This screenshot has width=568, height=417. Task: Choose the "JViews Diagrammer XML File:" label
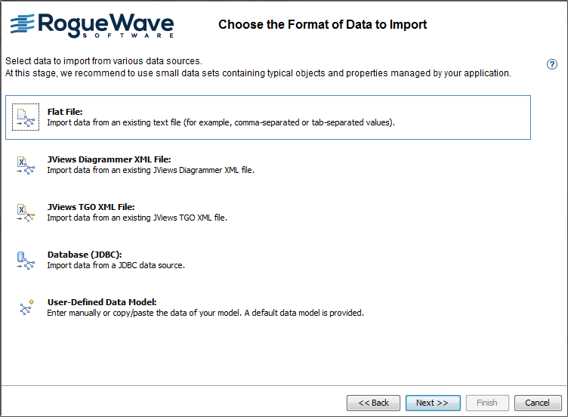coord(110,159)
